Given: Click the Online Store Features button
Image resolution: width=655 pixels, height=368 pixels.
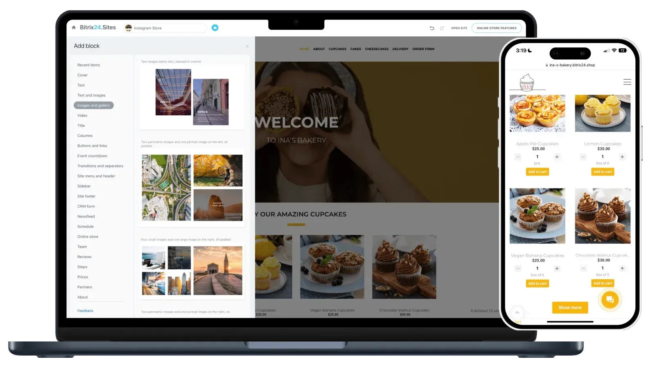Looking at the screenshot, I should coord(497,28).
